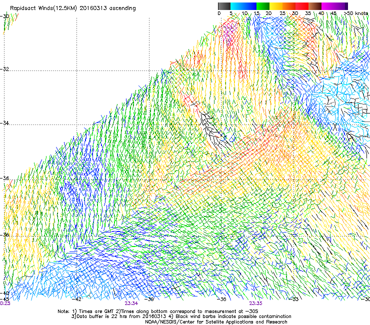Click the brown 35-40 knots legend segment
370x325 pixels.
click(315, 6)
